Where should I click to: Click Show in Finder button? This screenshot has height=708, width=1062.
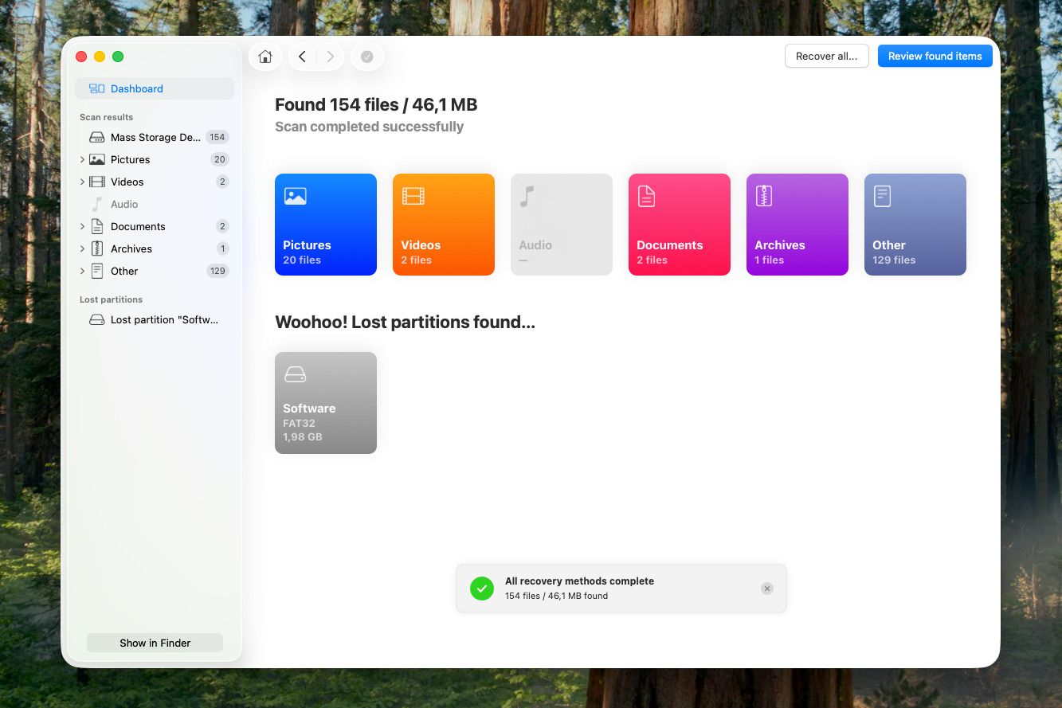coord(155,643)
